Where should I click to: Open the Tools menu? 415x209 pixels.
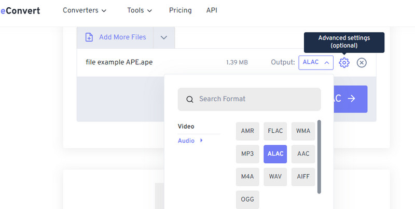pyautogui.click(x=140, y=10)
